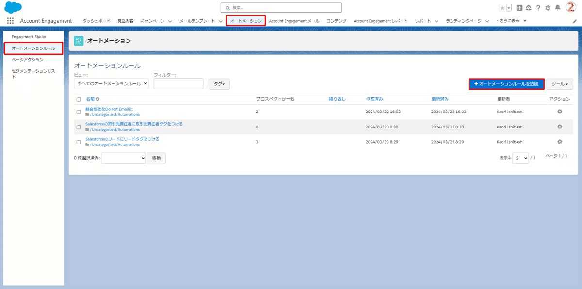Screen dimensions: 582x289
Task: Open the favorites list dropdown arrow
Action: coord(509,8)
